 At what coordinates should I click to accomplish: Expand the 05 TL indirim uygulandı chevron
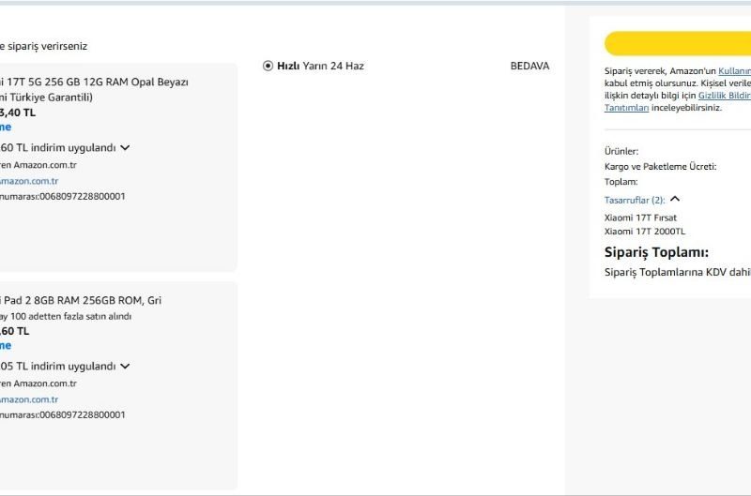click(x=125, y=367)
